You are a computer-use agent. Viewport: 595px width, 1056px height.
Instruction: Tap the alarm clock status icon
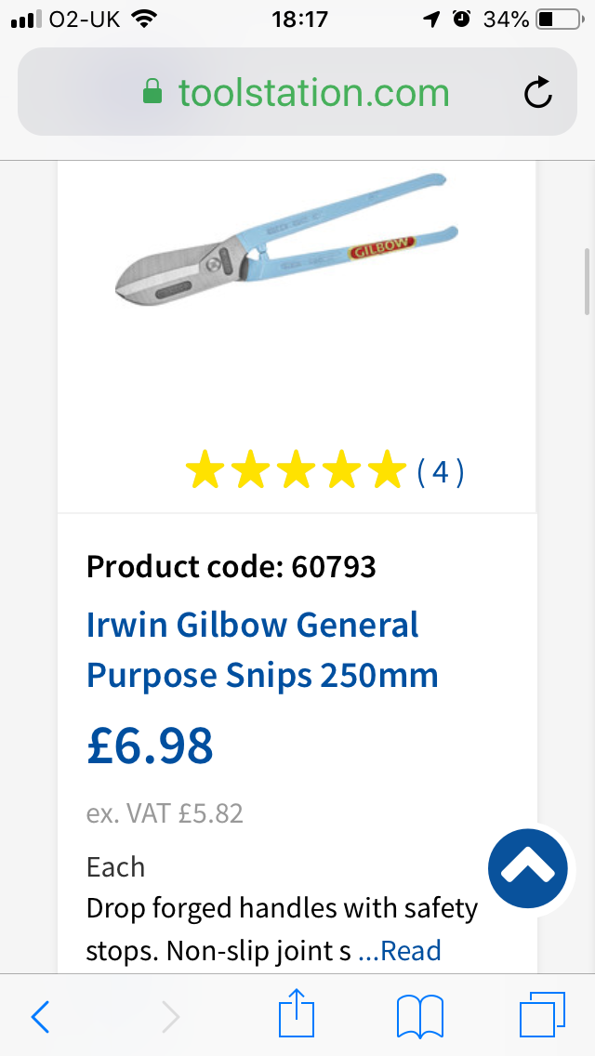[462, 19]
